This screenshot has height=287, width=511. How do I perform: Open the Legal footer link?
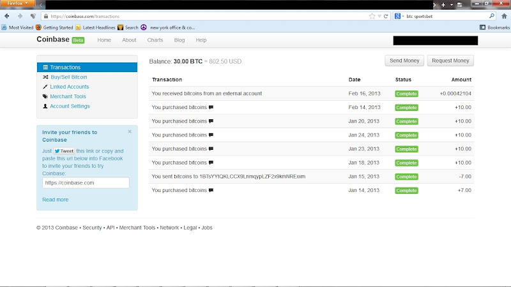pos(190,228)
